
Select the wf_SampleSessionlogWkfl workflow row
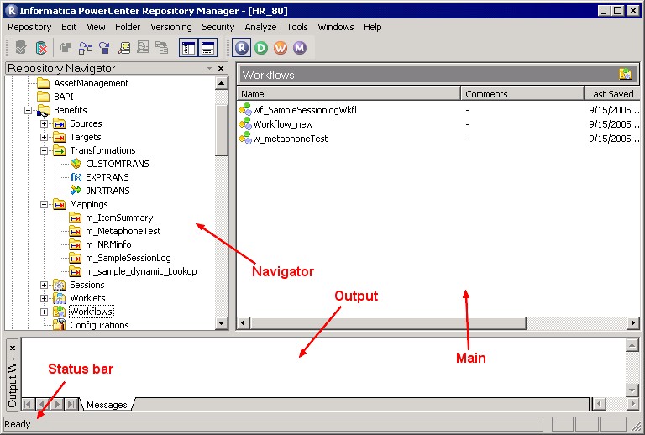pyautogui.click(x=438, y=110)
